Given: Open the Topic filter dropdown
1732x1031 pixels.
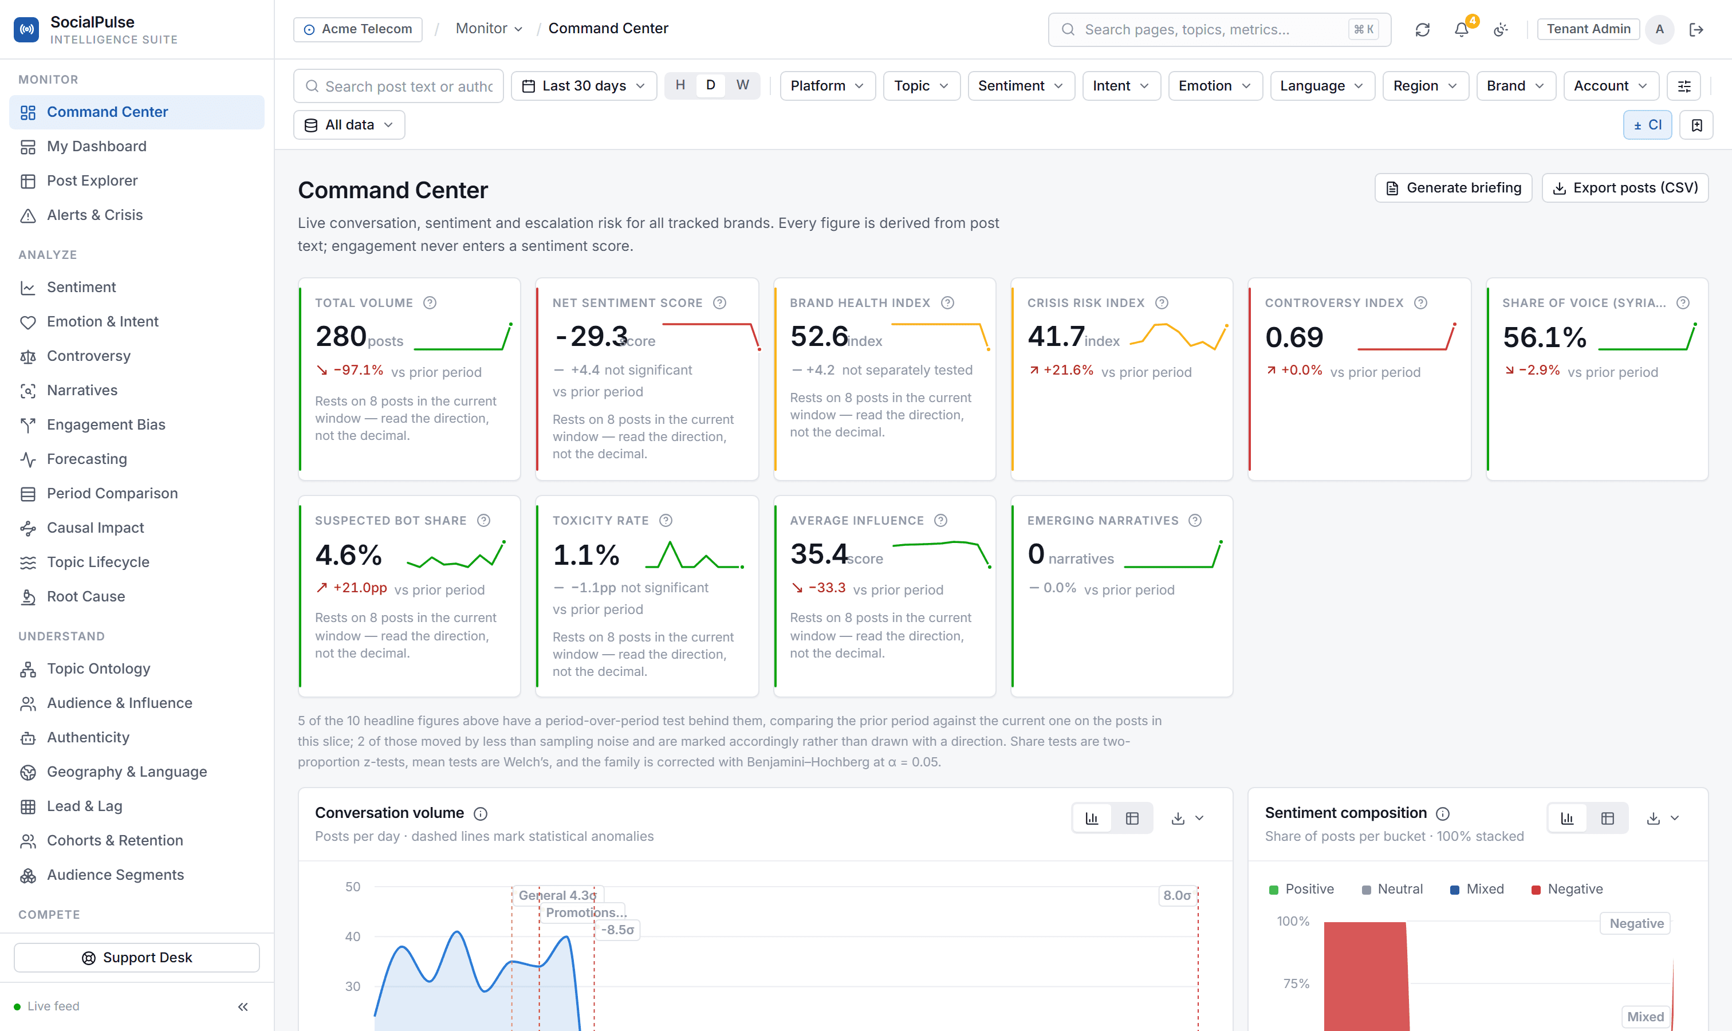Looking at the screenshot, I should coord(921,85).
